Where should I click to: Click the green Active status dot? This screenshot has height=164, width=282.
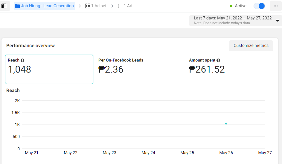(231, 6)
